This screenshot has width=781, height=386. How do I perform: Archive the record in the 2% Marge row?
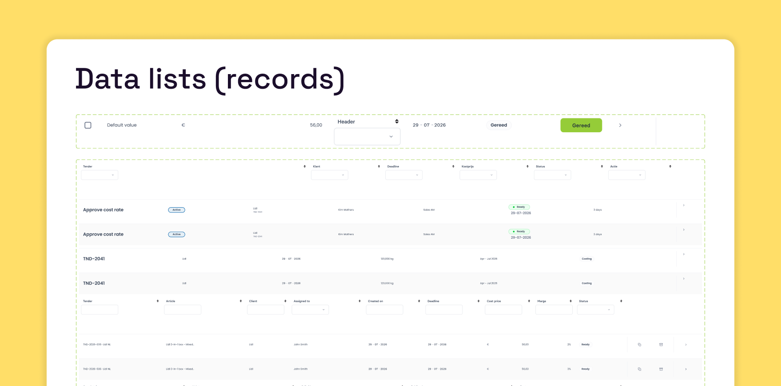point(661,344)
